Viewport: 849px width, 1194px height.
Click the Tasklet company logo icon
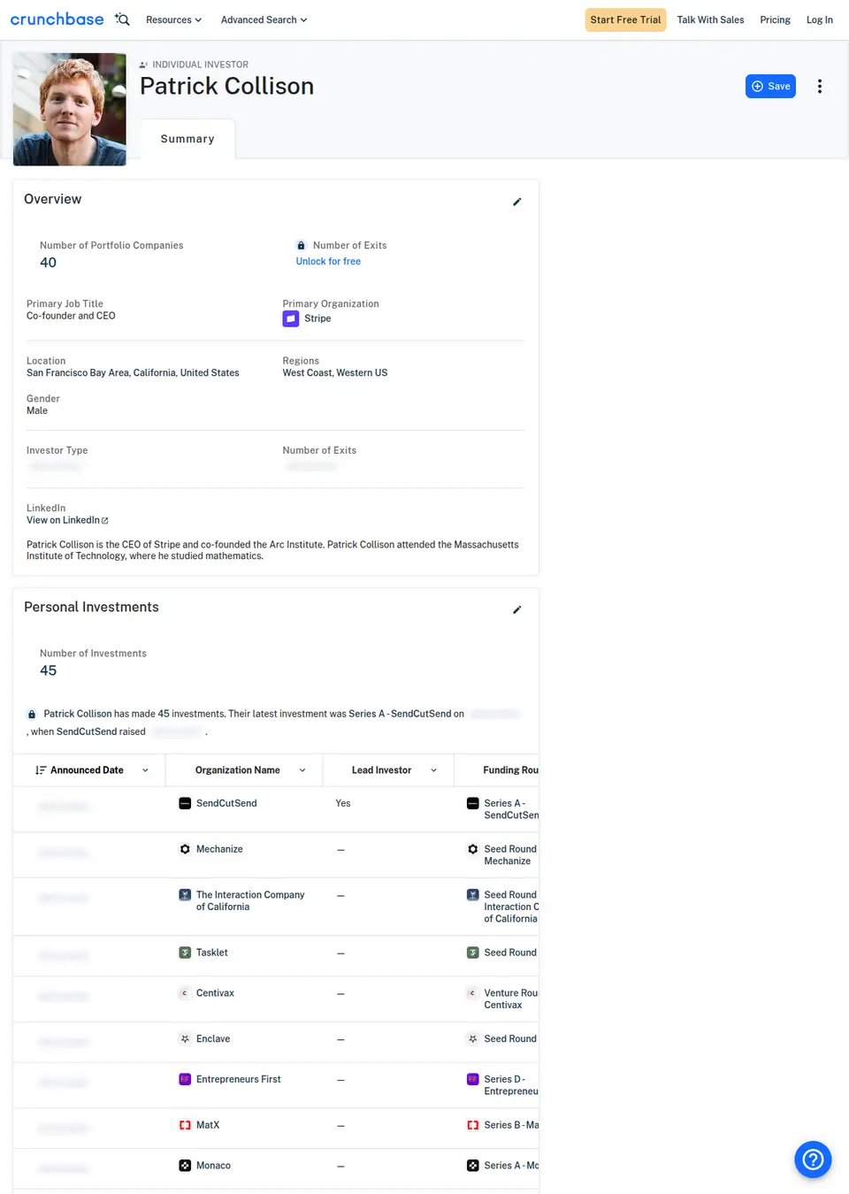pos(185,953)
